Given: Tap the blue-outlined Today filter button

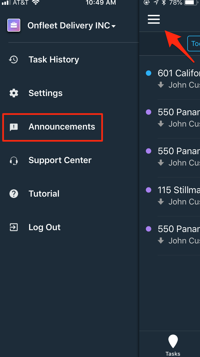Looking at the screenshot, I should tap(194, 43).
